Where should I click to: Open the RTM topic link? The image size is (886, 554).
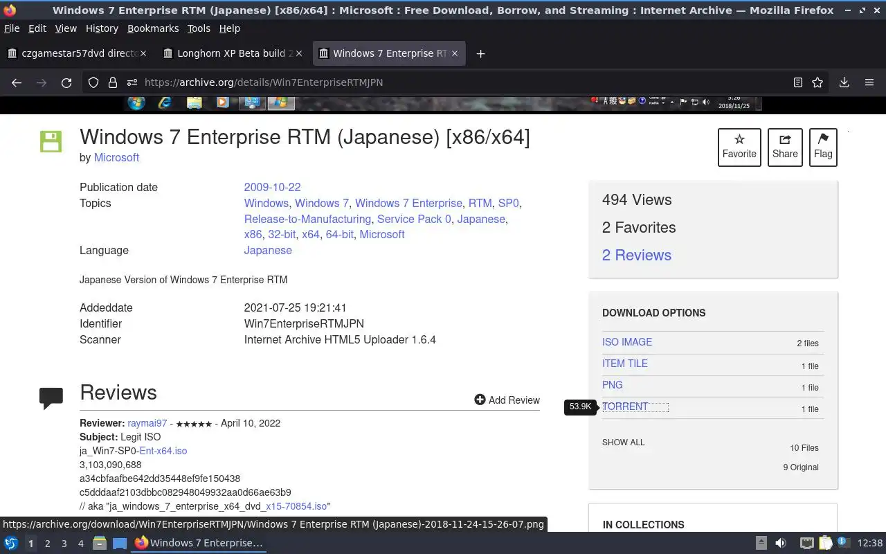pyautogui.click(x=480, y=204)
